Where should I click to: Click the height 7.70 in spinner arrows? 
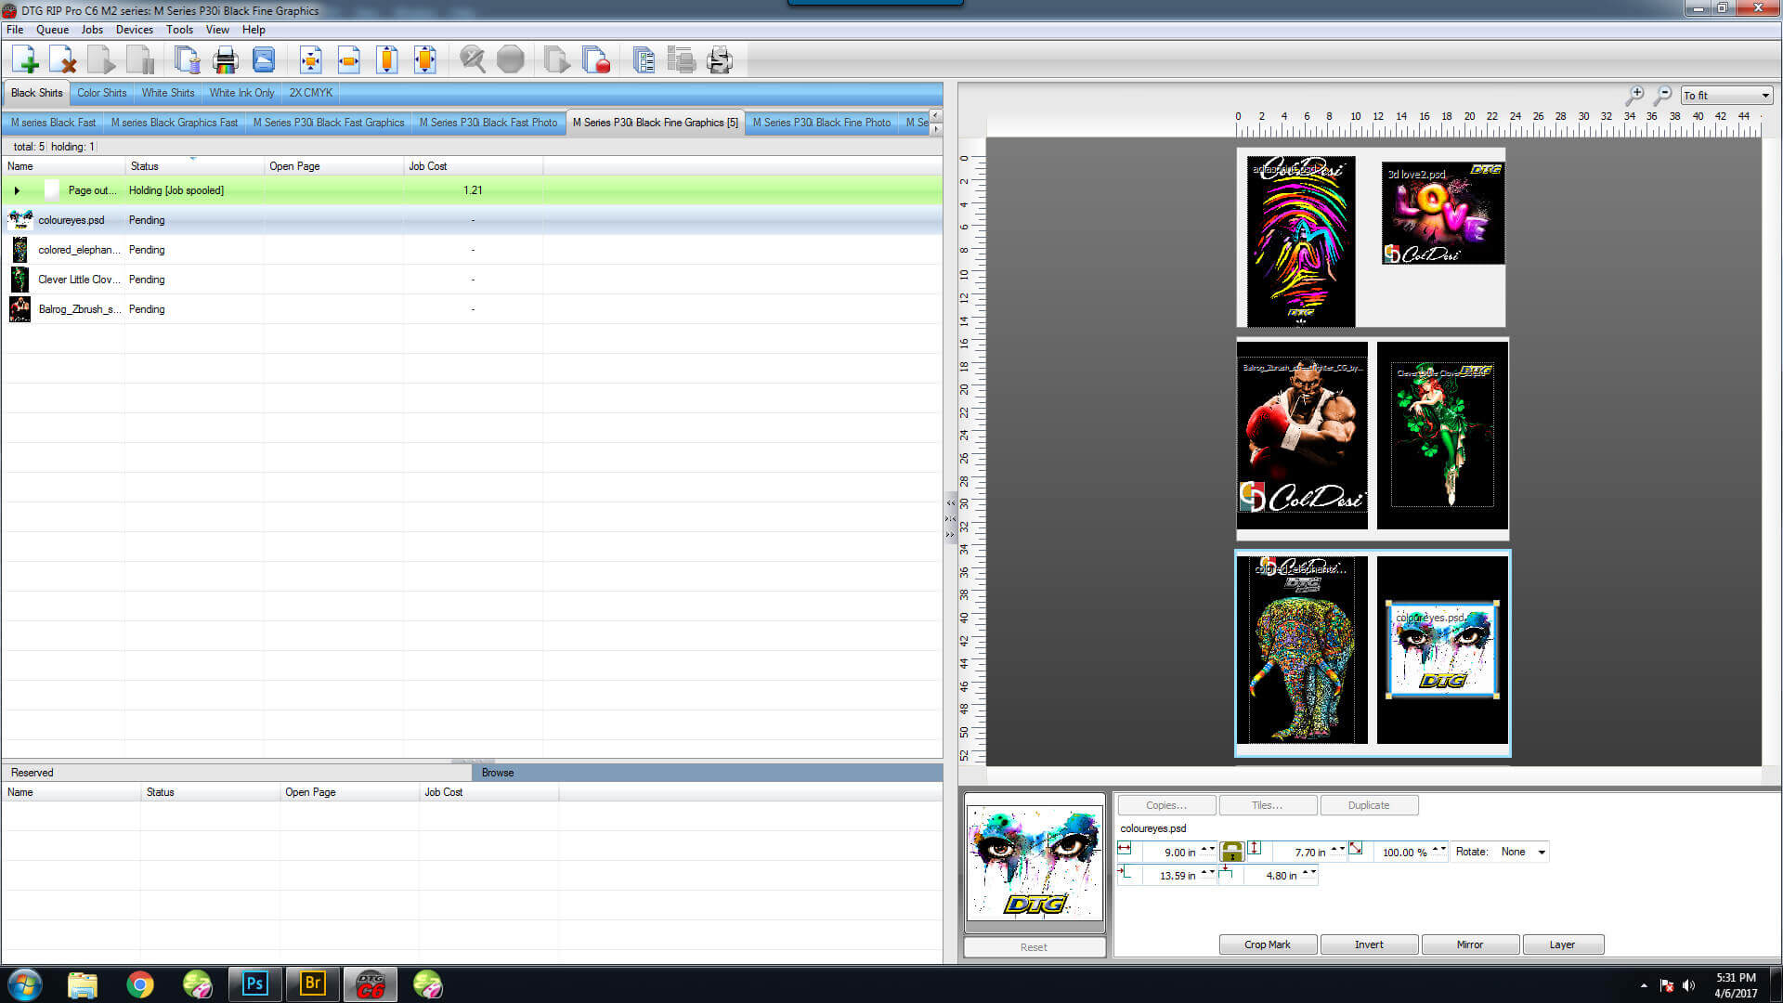pyautogui.click(x=1337, y=850)
